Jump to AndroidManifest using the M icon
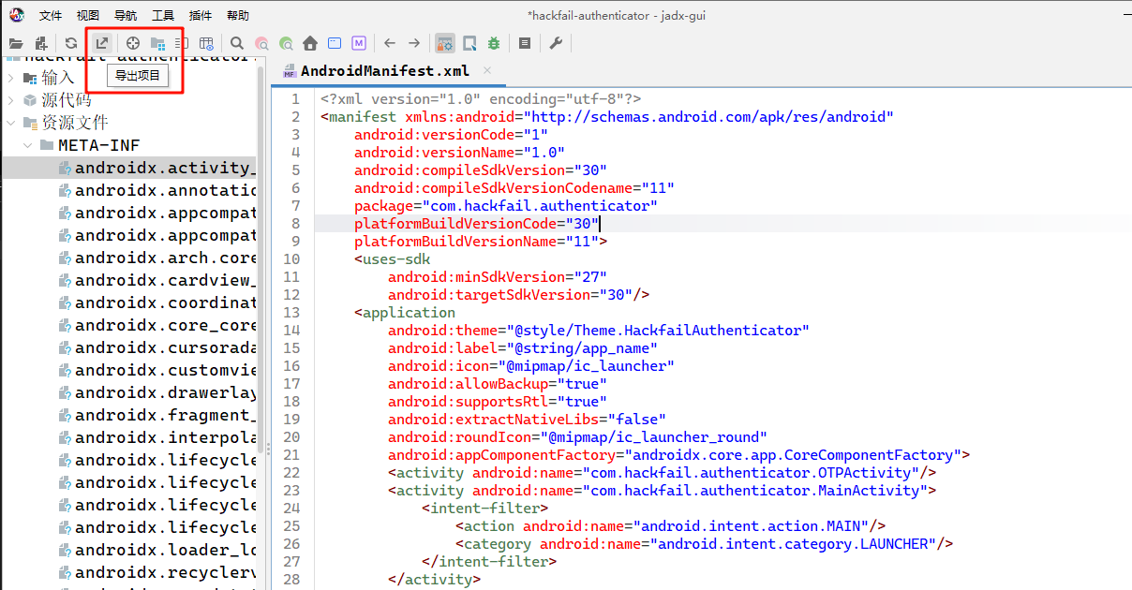This screenshot has width=1132, height=590. [x=359, y=43]
